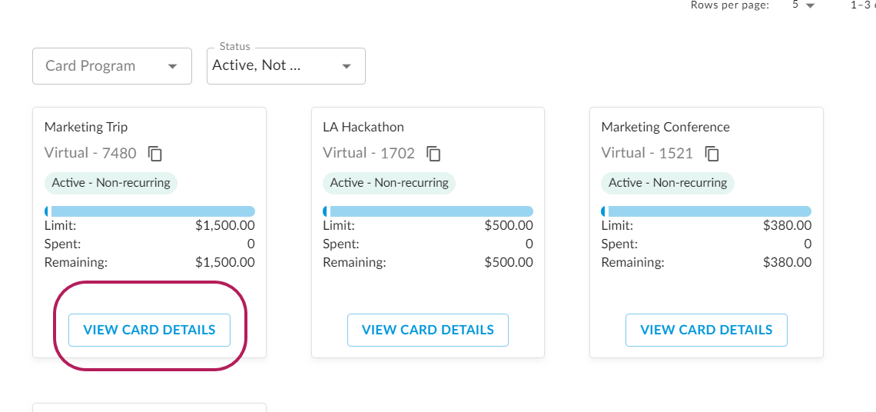Viewport: 876px width, 412px height.
Task: Click the Virtual - 1702 card number text
Action: point(369,153)
